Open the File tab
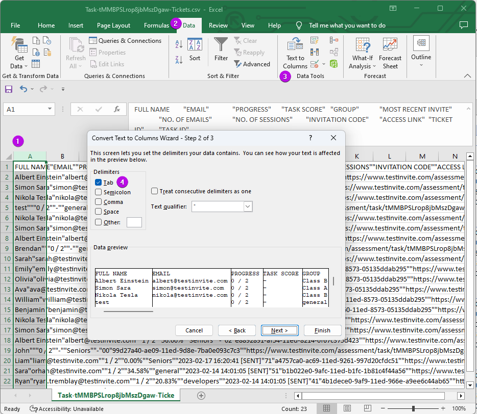This screenshot has height=414, width=477. [15, 25]
